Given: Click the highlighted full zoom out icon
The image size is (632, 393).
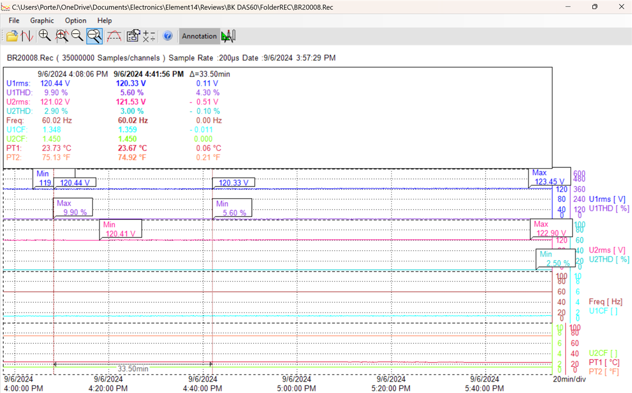Looking at the screenshot, I should (94, 36).
